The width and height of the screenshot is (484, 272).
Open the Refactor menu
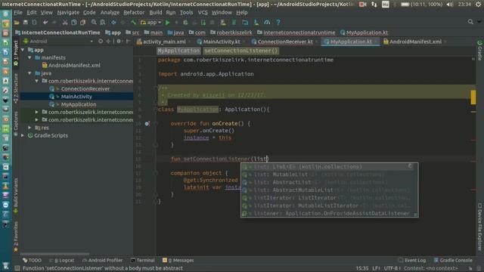point(134,13)
